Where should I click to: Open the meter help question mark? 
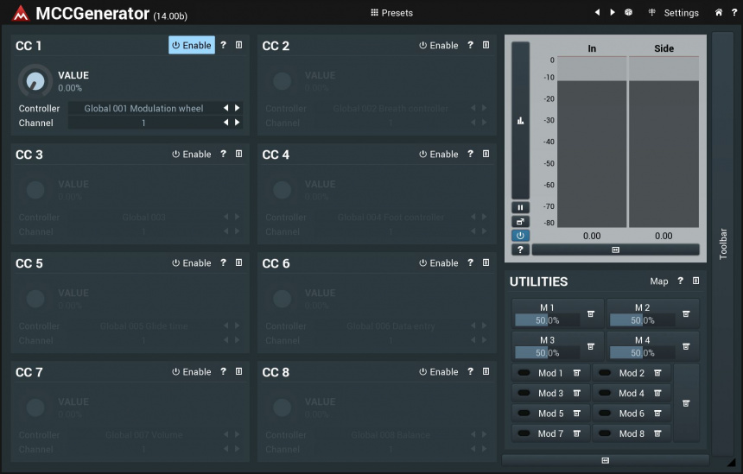pyautogui.click(x=520, y=250)
